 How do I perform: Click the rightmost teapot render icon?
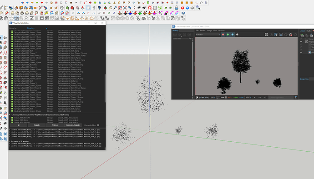point(295,35)
